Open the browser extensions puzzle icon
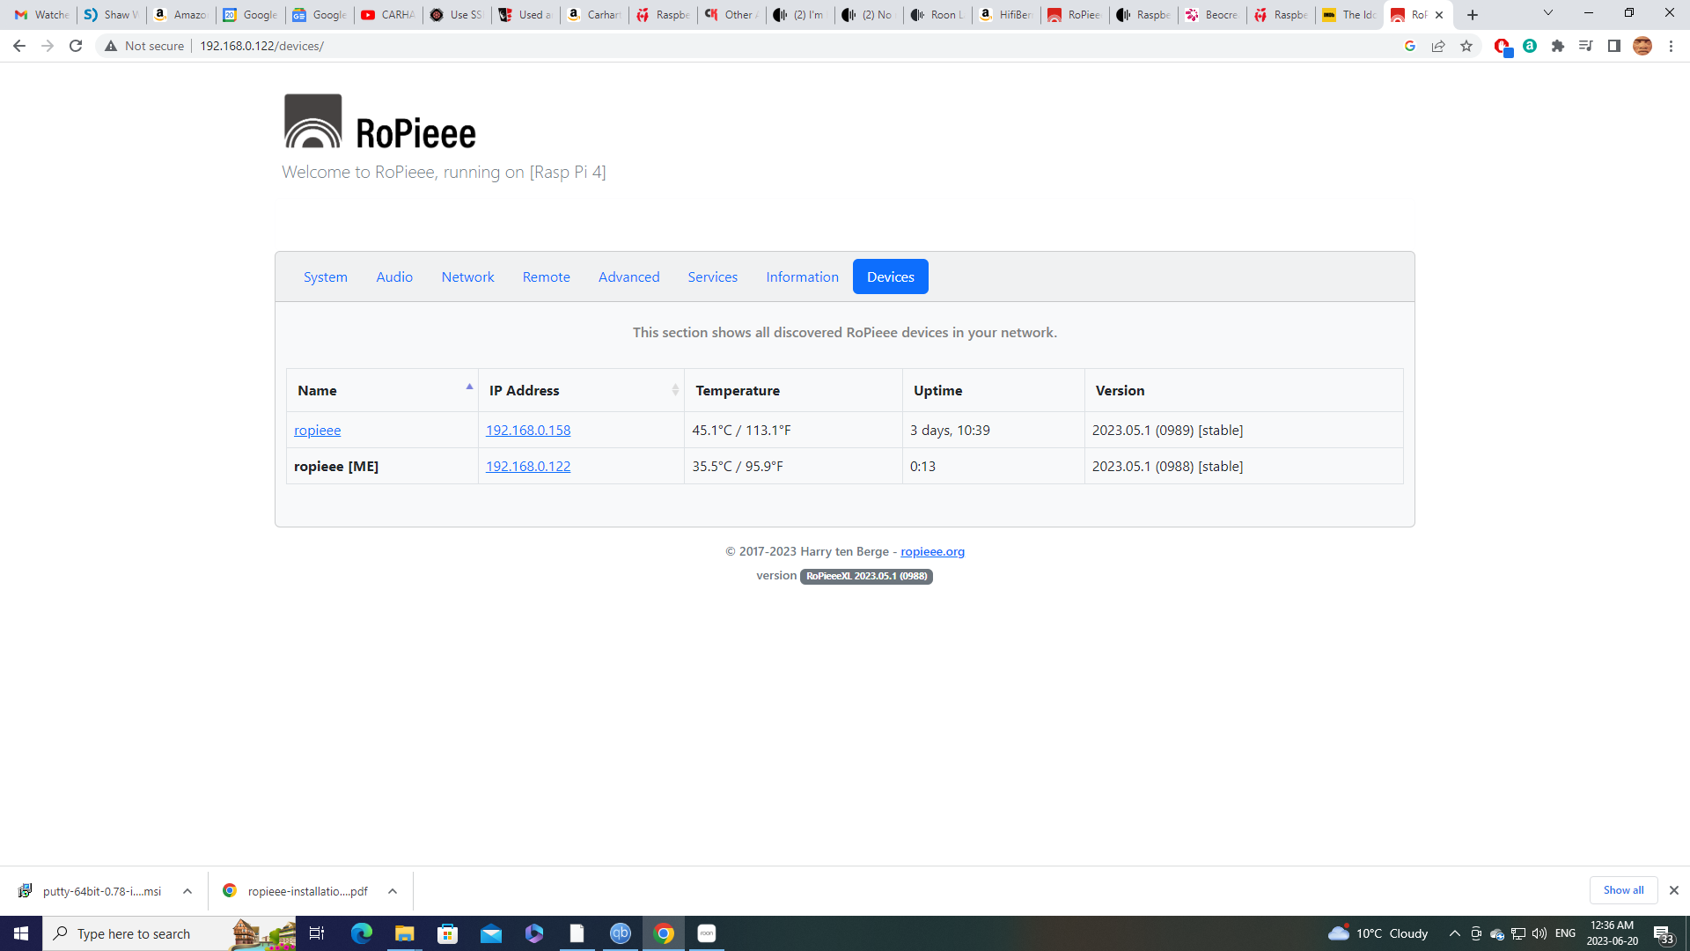 pyautogui.click(x=1558, y=46)
